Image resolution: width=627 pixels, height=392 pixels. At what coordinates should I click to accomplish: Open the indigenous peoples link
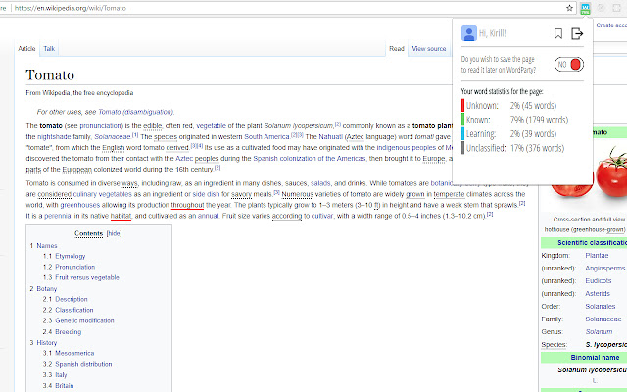pos(407,148)
